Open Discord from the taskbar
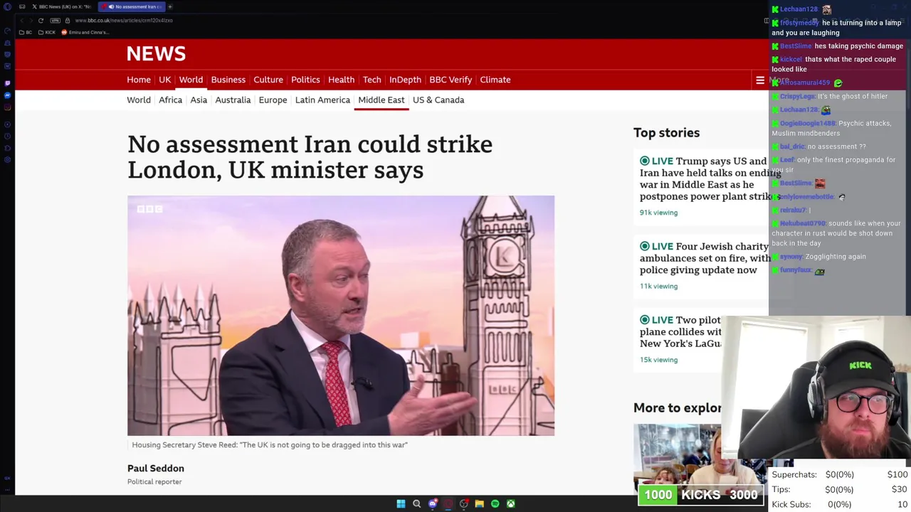911x512 pixels. click(x=433, y=504)
